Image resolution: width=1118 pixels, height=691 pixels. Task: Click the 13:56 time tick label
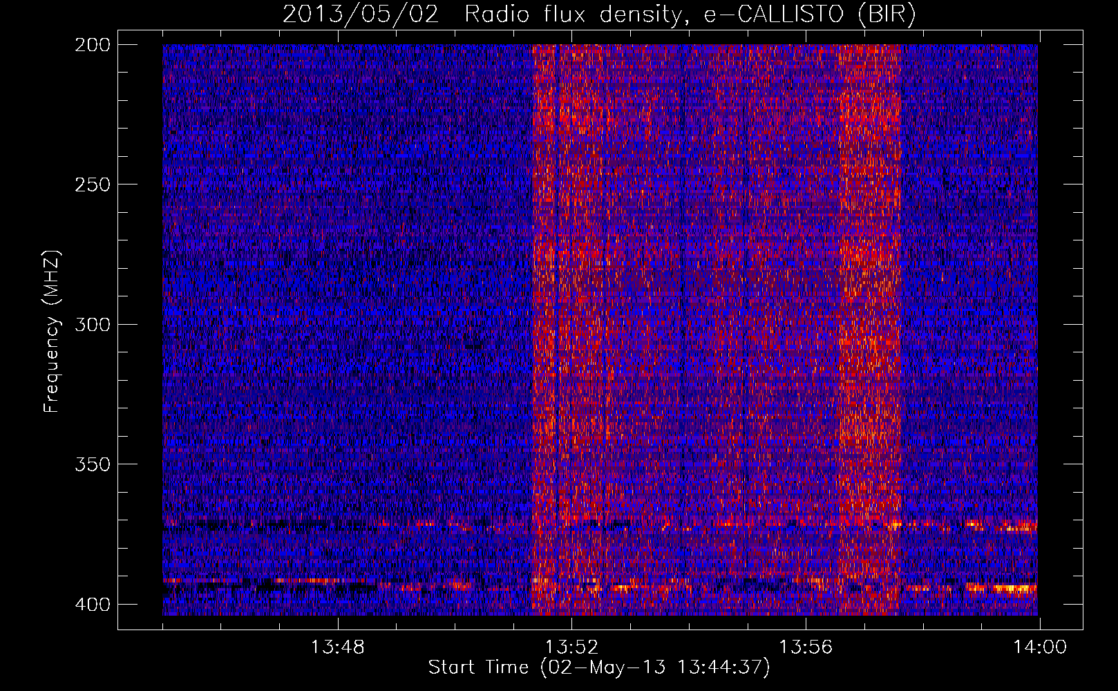click(x=806, y=647)
